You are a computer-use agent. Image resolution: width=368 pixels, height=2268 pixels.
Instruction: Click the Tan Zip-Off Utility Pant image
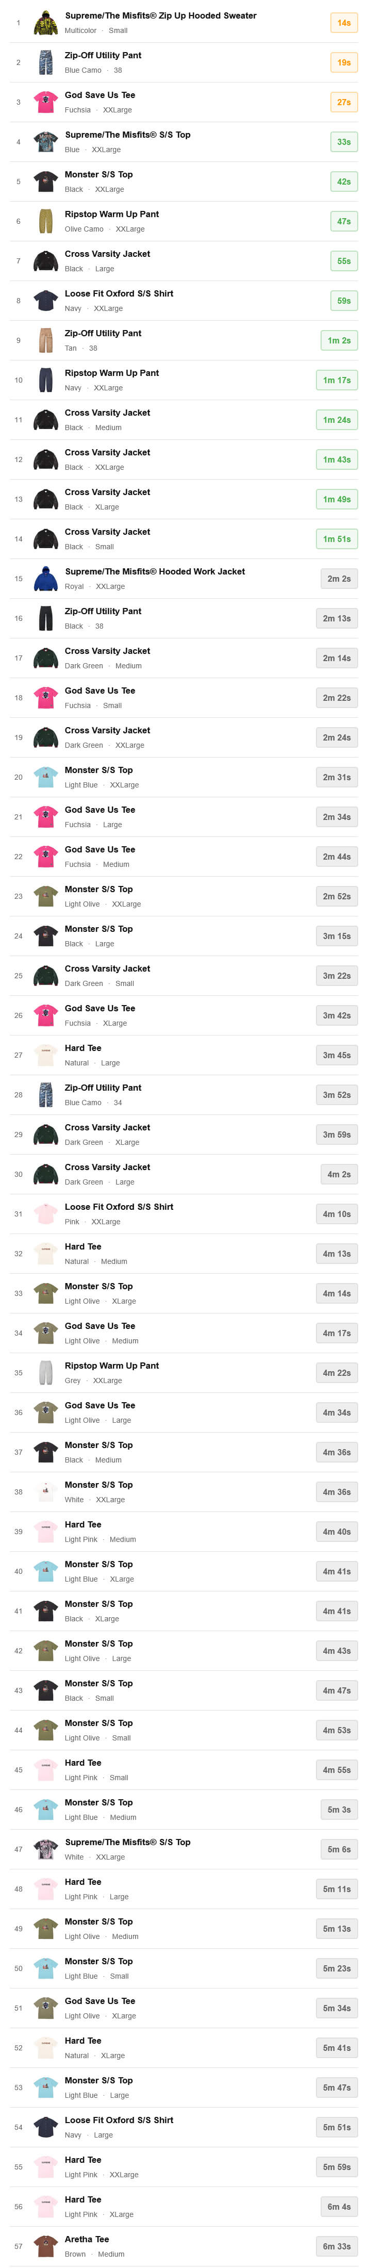[x=46, y=341]
